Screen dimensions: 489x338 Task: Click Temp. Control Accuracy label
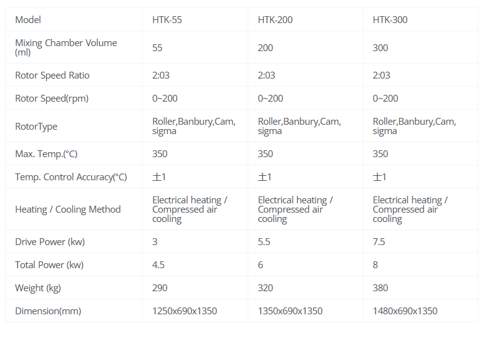tap(70, 176)
